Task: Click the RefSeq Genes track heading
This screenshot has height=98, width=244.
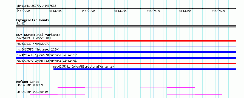Action: click(x=28, y=82)
